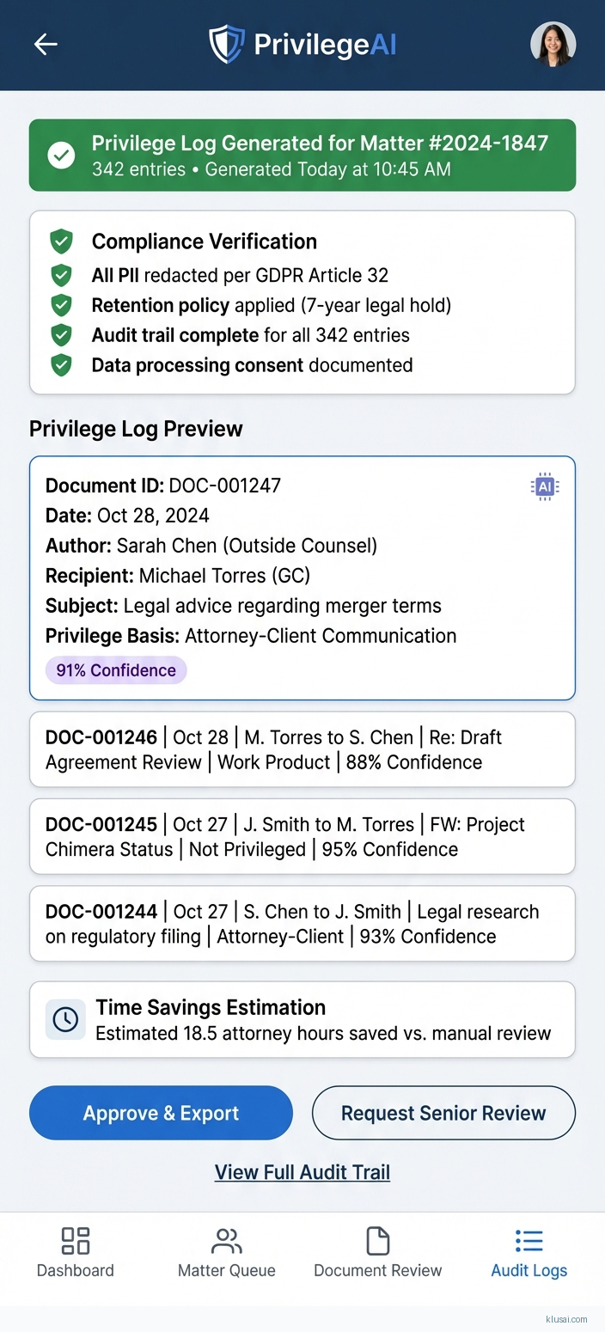This screenshot has width=605, height=1332.
Task: Click the All PII redacted shield check
Action: point(61,275)
